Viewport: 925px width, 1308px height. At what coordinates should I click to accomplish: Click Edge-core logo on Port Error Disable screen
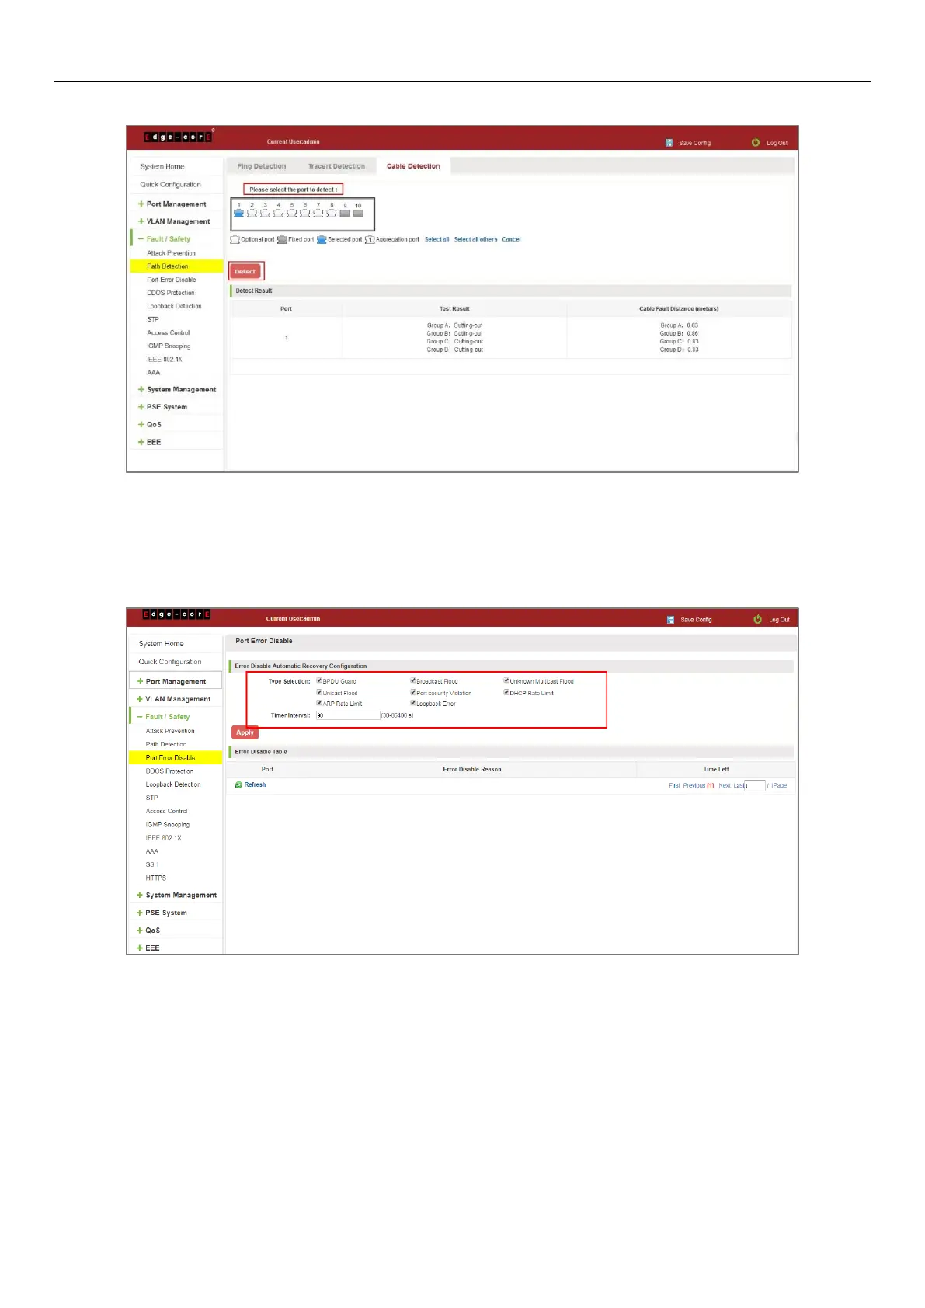[x=176, y=614]
